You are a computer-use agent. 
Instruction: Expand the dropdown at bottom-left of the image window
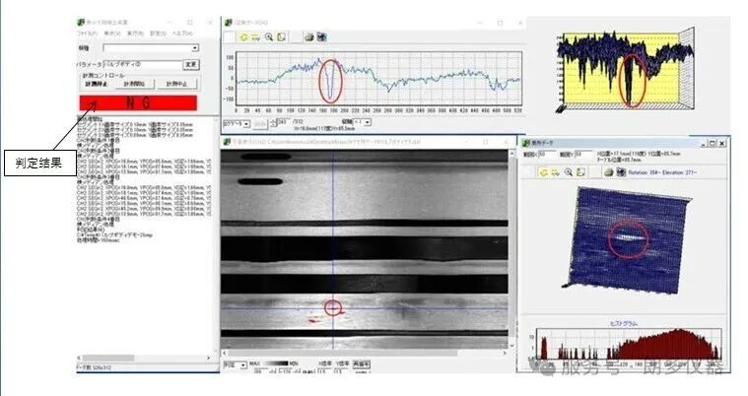(243, 365)
